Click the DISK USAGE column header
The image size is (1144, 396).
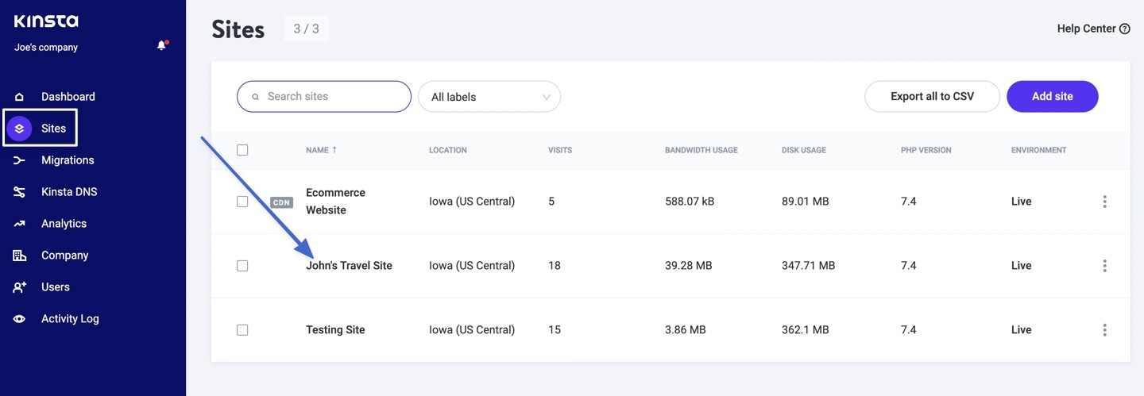tap(804, 150)
